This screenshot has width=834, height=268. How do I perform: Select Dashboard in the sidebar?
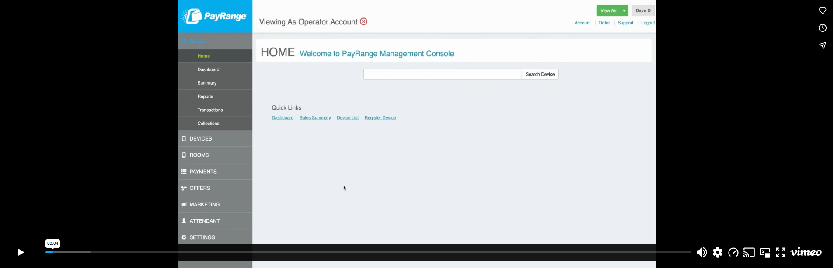click(x=215, y=69)
